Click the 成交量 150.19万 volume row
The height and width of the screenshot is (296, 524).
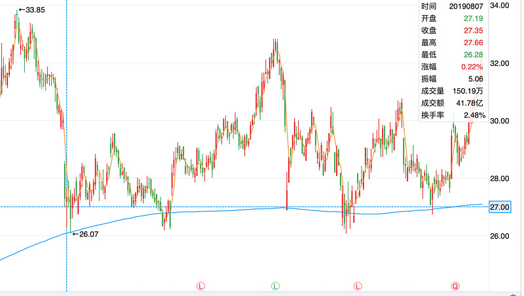pos(452,91)
